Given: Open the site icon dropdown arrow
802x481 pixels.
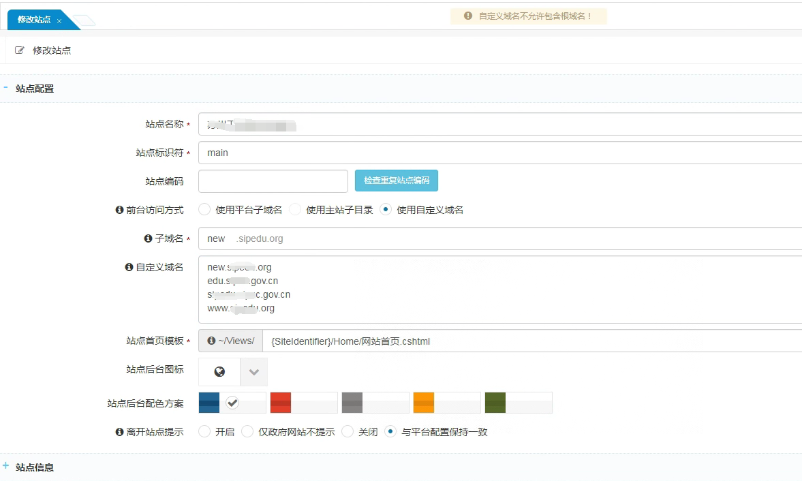Looking at the screenshot, I should click(x=253, y=371).
